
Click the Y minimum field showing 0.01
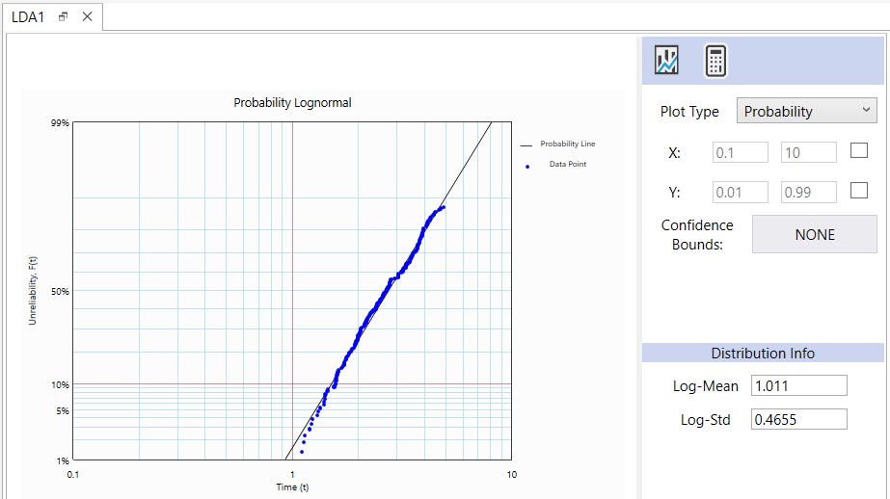pos(741,192)
